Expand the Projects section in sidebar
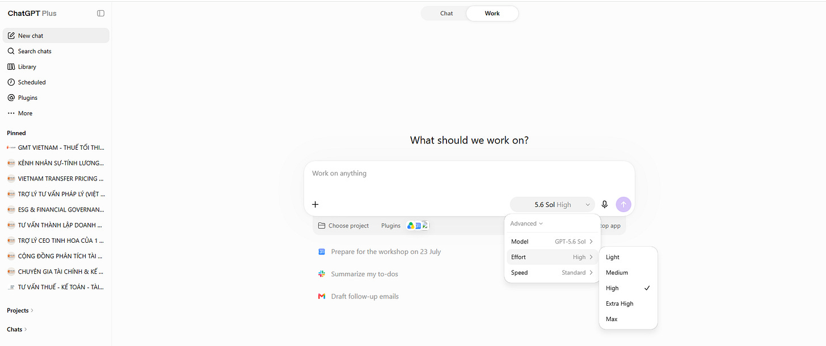Screen dimensions: 826x346 (20, 310)
